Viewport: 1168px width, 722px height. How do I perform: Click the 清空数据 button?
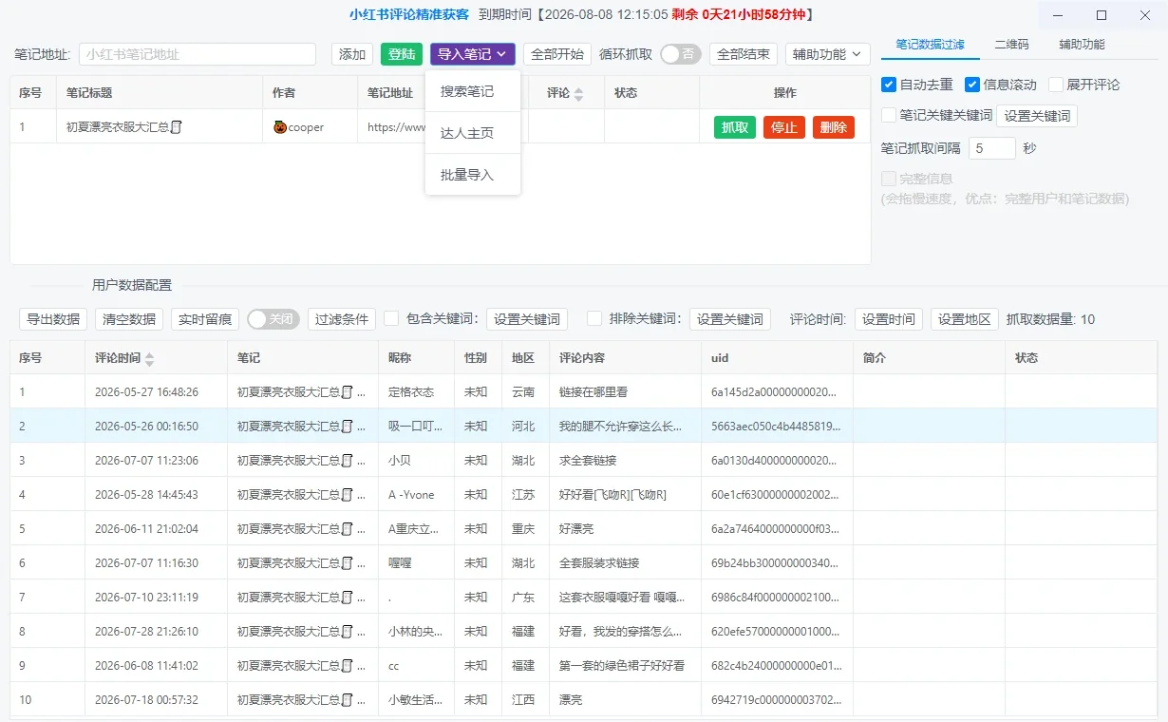point(129,319)
